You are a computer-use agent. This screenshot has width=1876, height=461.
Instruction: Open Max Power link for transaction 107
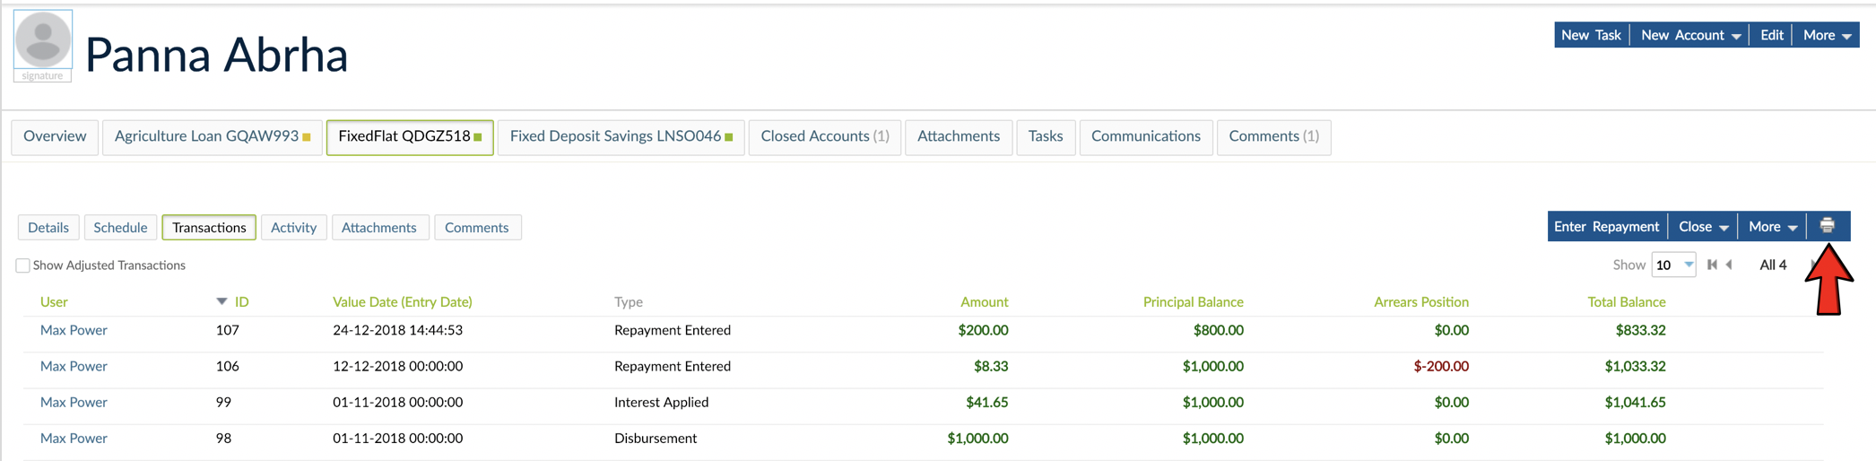(x=74, y=330)
